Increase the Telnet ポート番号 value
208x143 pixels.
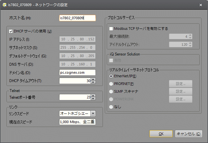pyautogui.click(x=94, y=95)
